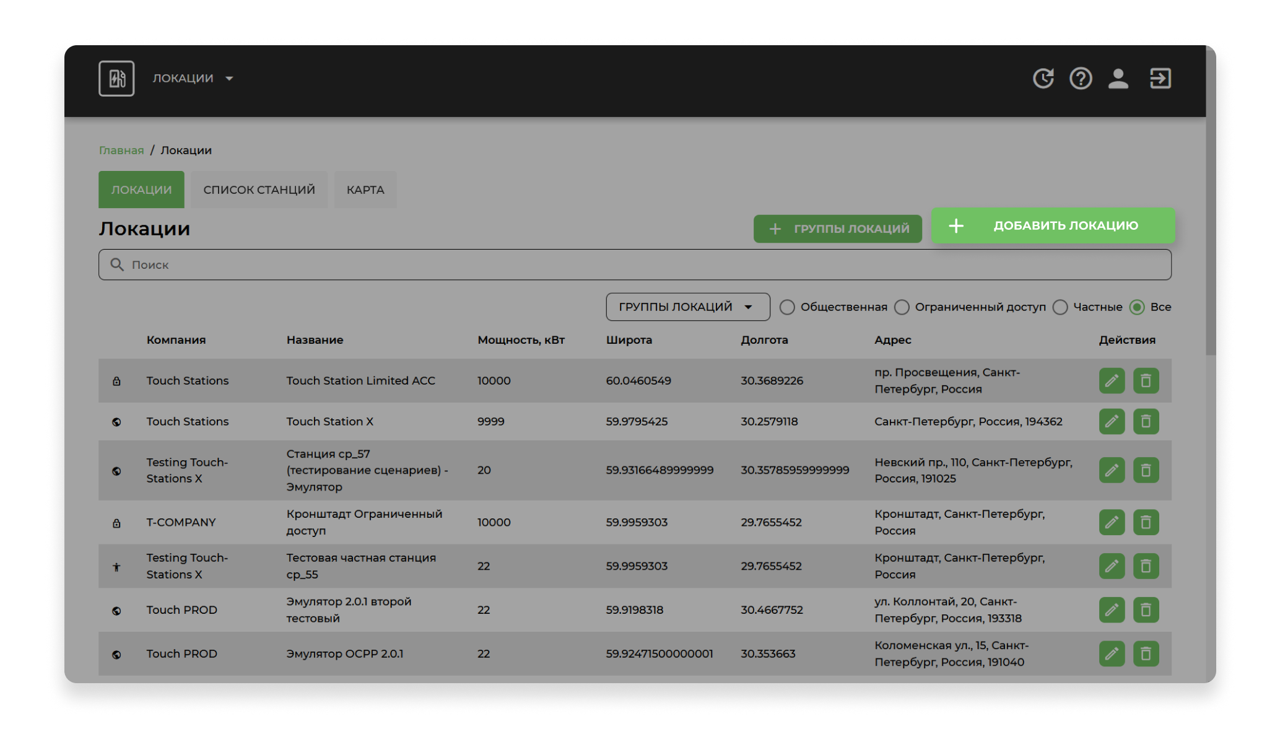Delete Эмулятор 2.0.1 второй тестовый row
This screenshot has width=1280, height=729.
pyautogui.click(x=1146, y=610)
